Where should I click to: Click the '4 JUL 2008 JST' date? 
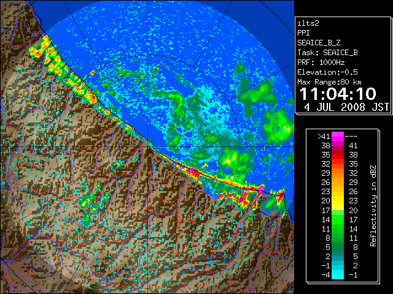pos(346,107)
